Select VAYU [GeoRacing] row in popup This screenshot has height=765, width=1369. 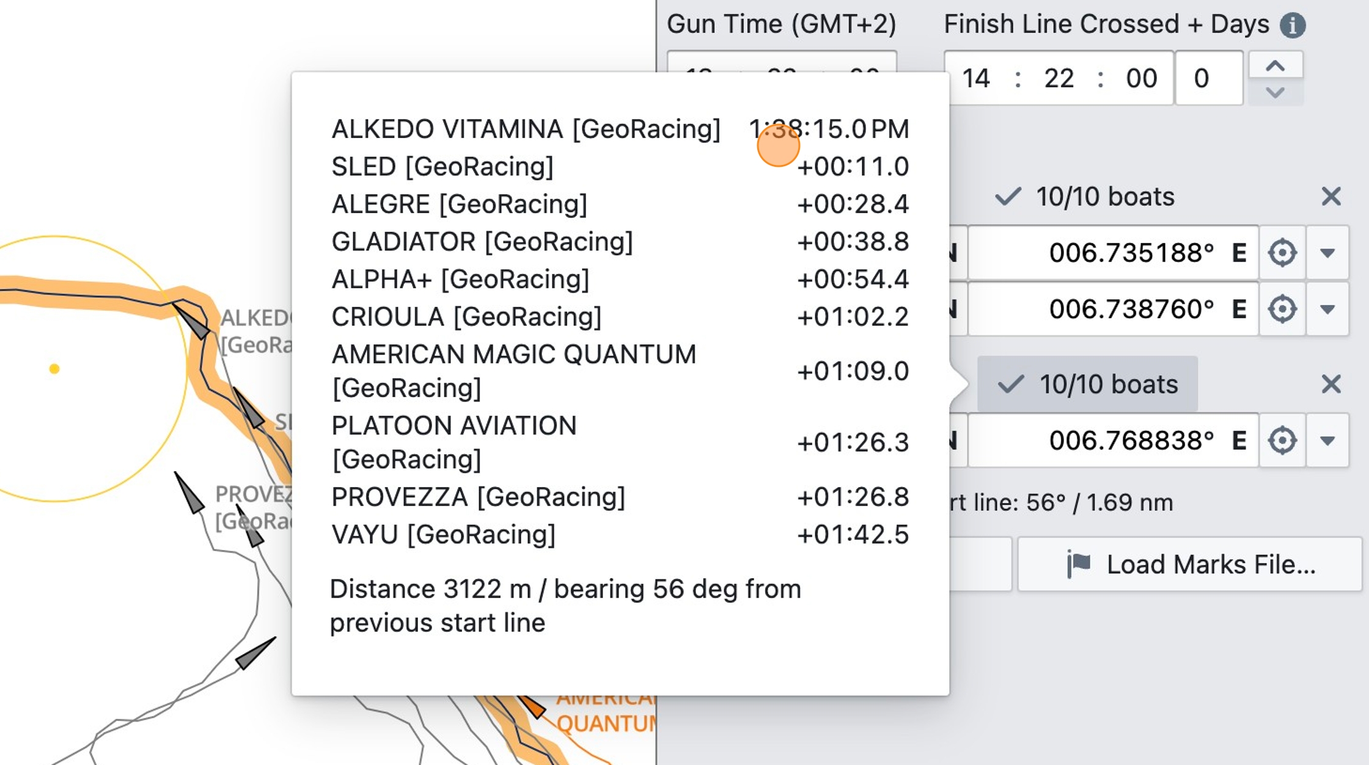click(620, 535)
